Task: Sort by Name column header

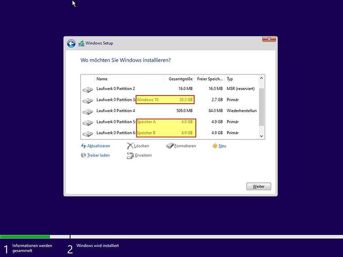Action: pos(129,79)
